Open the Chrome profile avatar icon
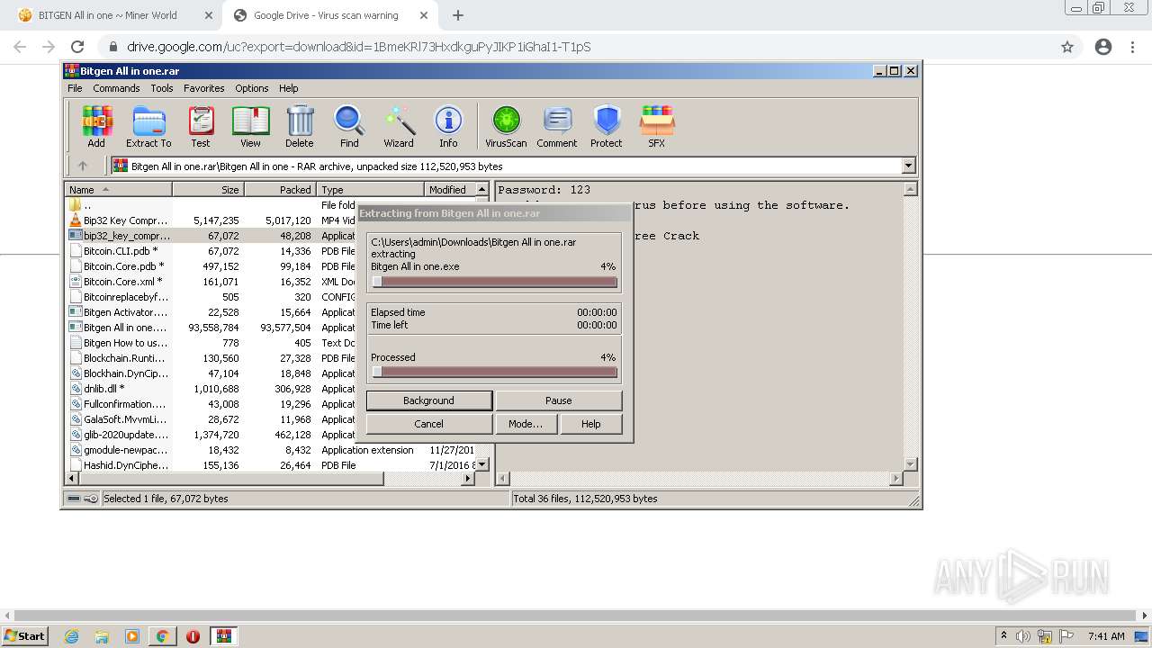The height and width of the screenshot is (648, 1152). (1102, 47)
